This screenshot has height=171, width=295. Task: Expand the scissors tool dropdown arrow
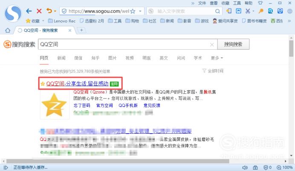tap(253, 11)
